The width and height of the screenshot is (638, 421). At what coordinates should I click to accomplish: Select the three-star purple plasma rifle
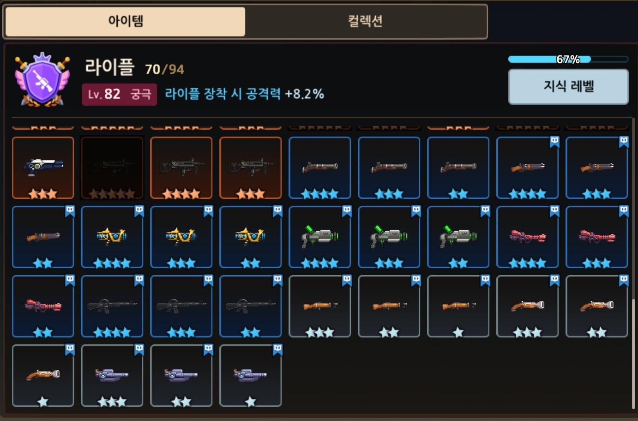coord(112,376)
